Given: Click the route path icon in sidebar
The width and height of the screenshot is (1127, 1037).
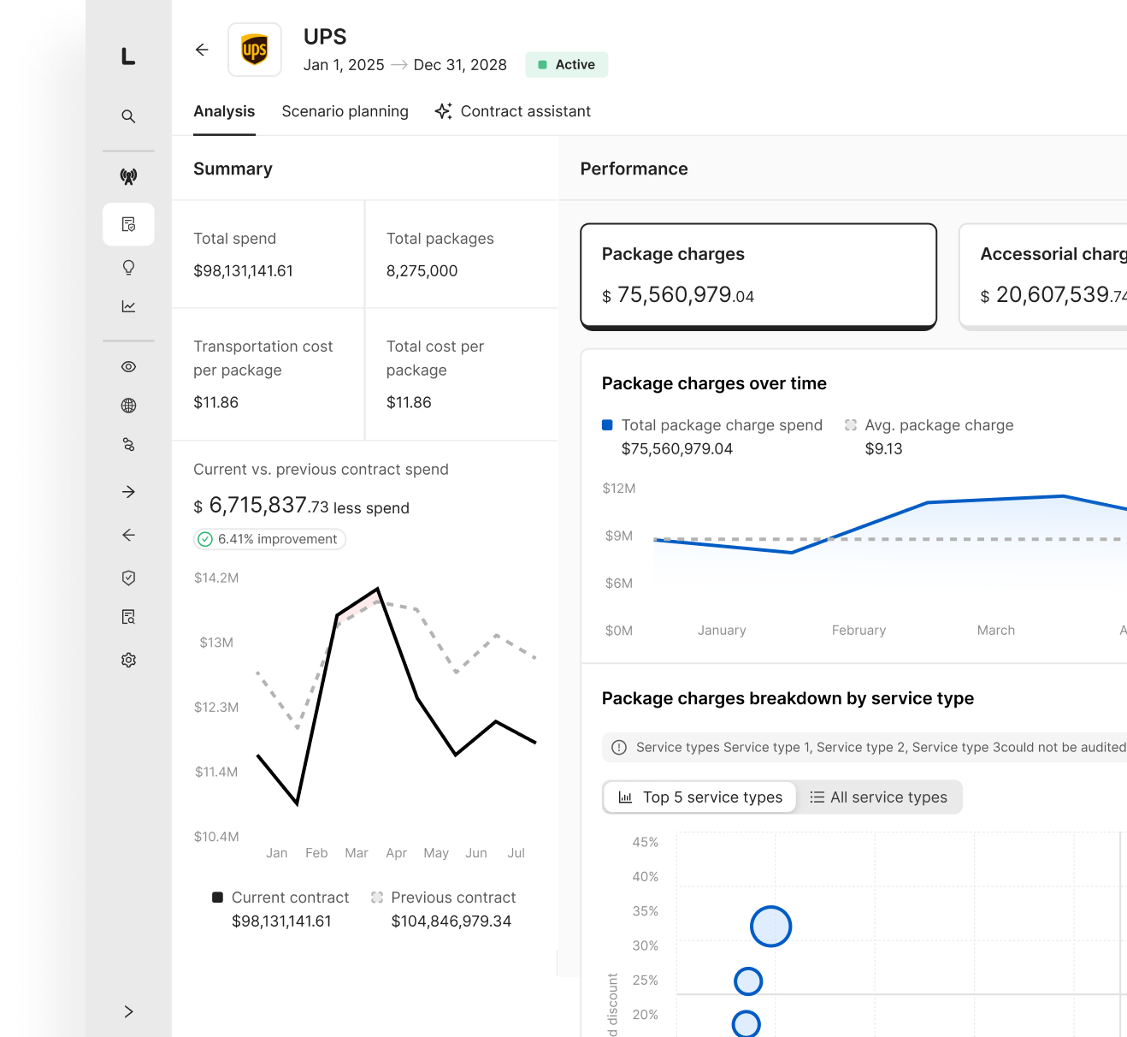Looking at the screenshot, I should pyautogui.click(x=128, y=445).
